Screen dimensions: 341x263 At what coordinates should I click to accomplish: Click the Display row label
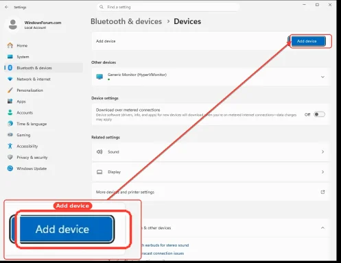point(114,172)
